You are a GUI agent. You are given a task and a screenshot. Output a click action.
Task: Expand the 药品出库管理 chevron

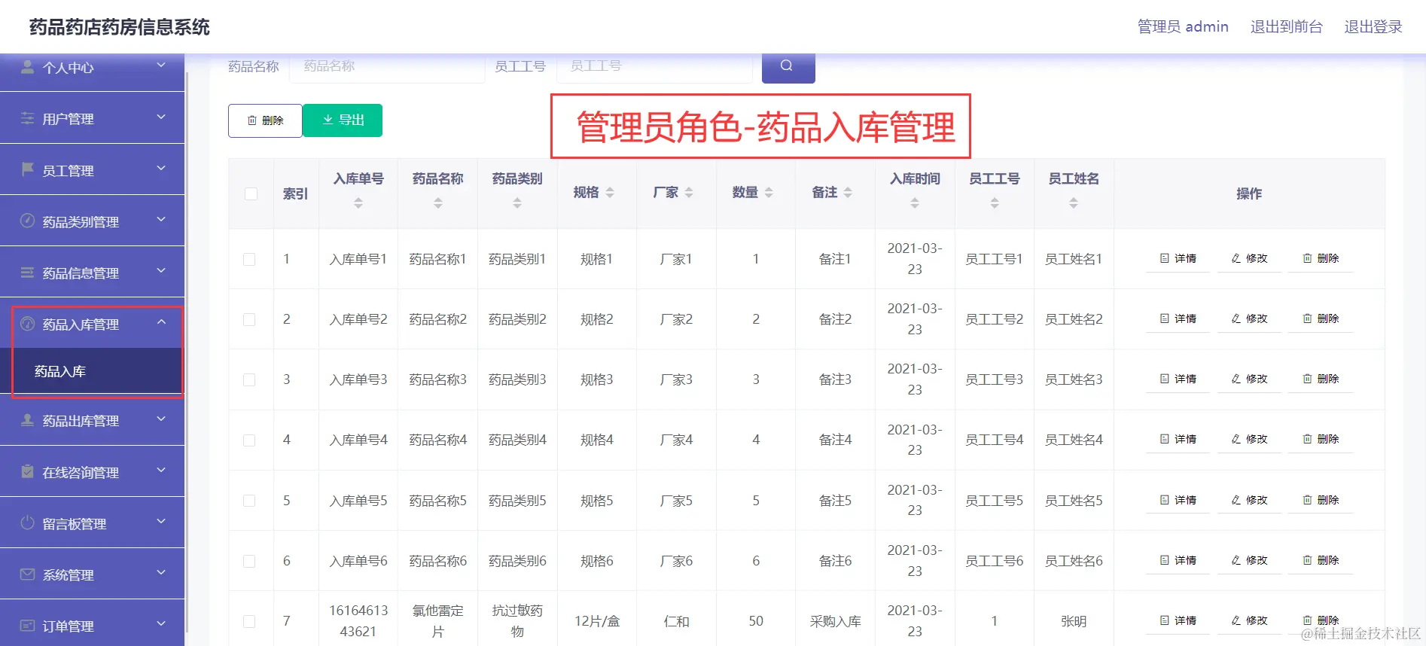[161, 419]
